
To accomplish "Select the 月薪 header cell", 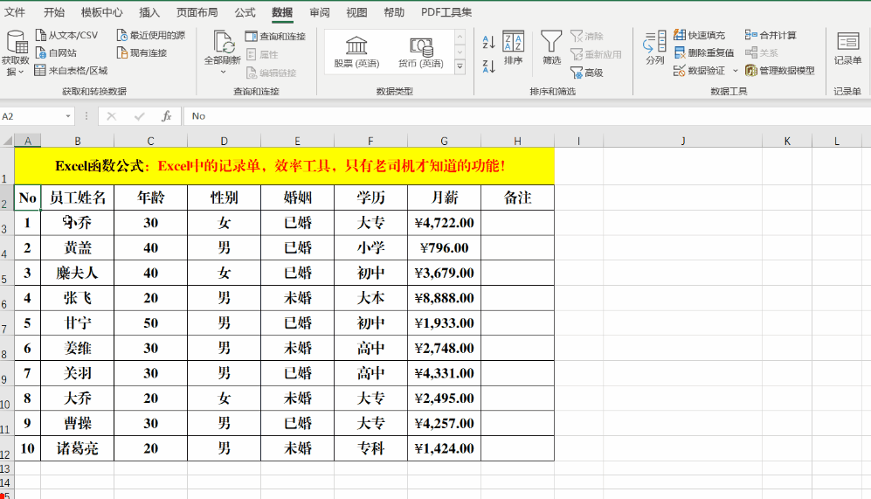I will (444, 198).
